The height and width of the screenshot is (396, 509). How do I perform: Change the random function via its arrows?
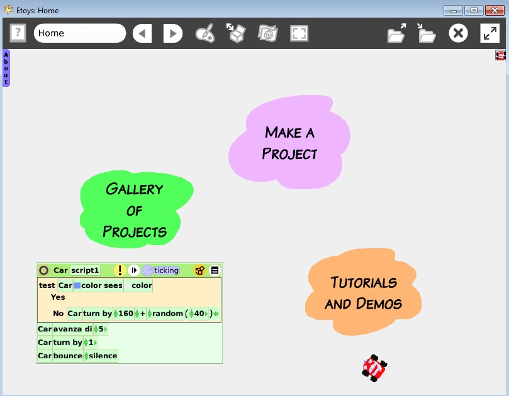(150, 314)
